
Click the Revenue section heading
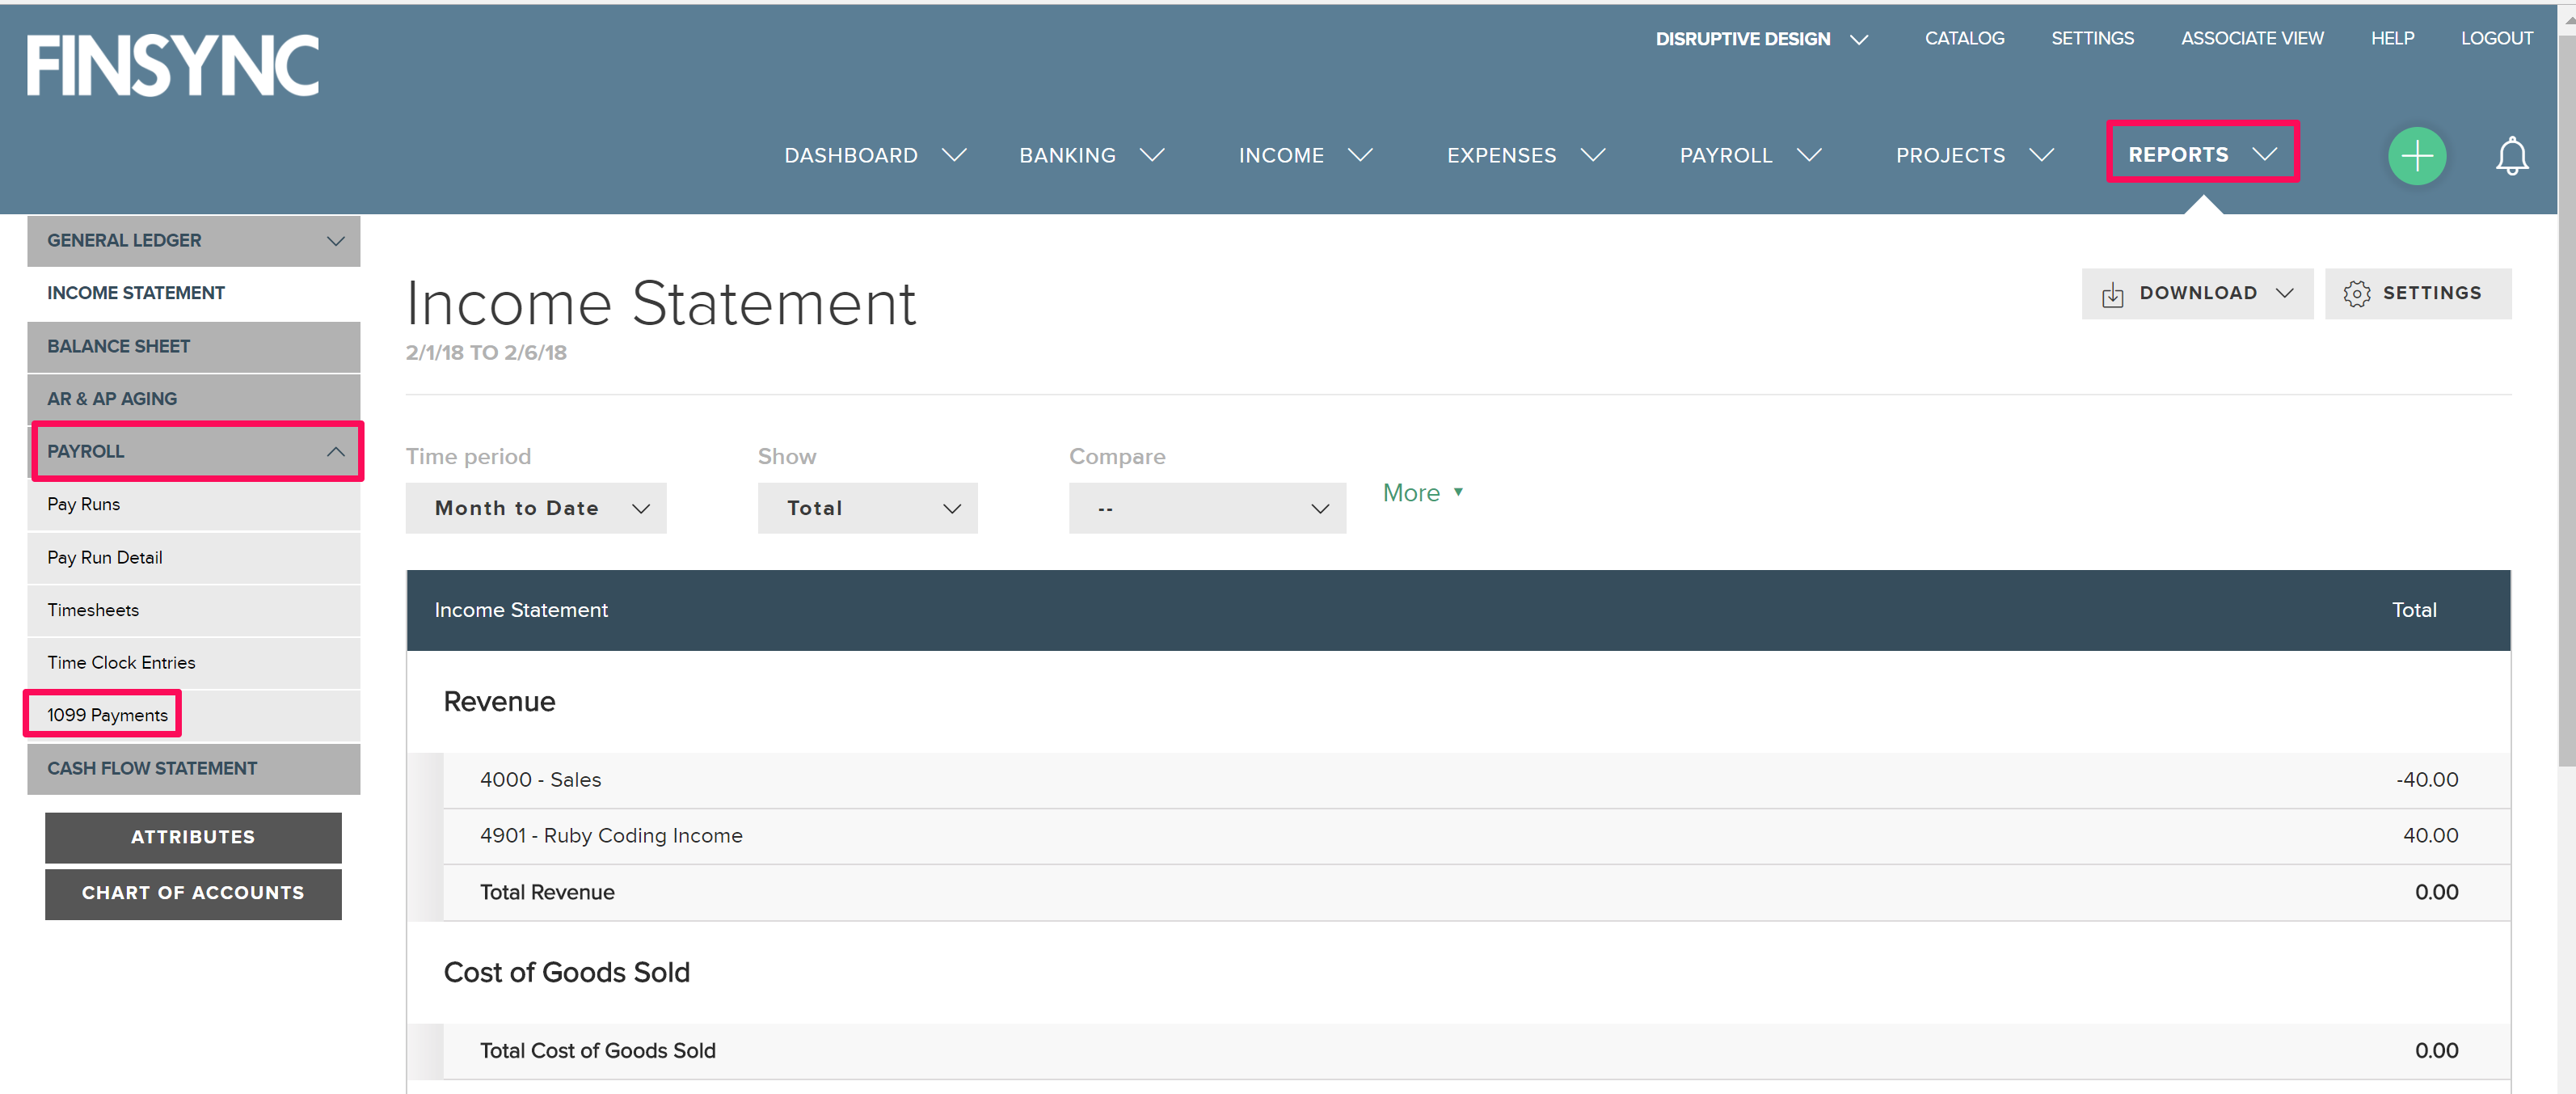click(499, 702)
